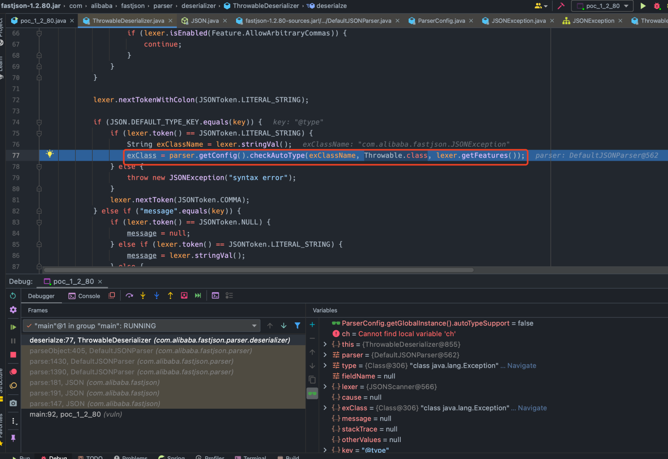This screenshot has height=459, width=668.
Task: Pin the debug tab with pin icon
Action: pyautogui.click(x=13, y=438)
